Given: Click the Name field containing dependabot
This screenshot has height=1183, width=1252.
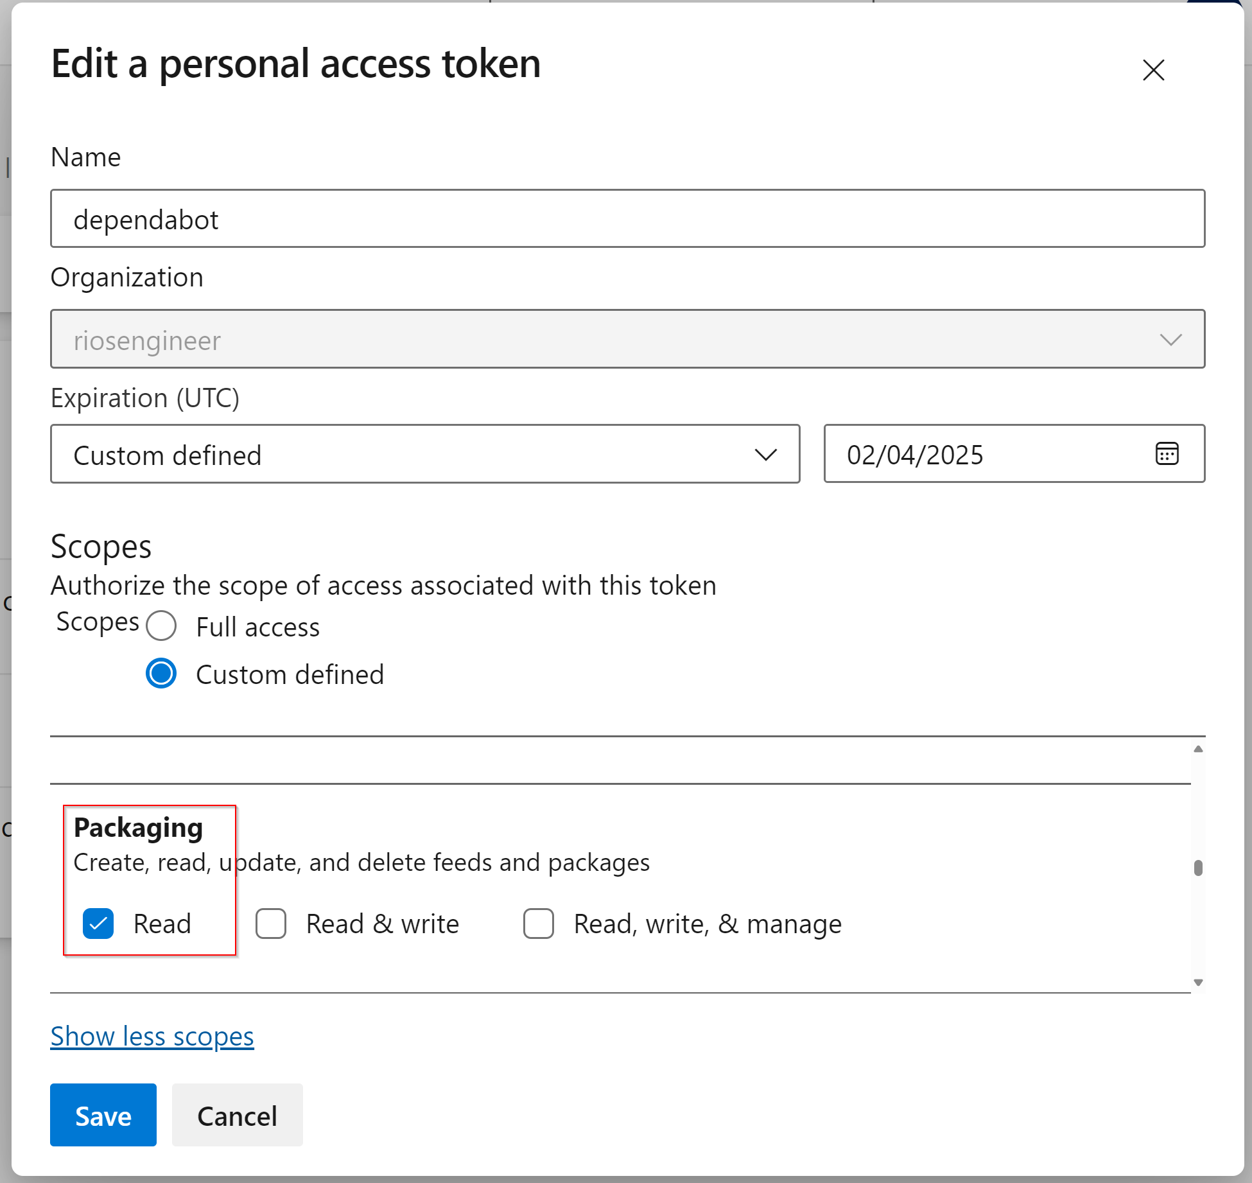Looking at the screenshot, I should tap(627, 219).
